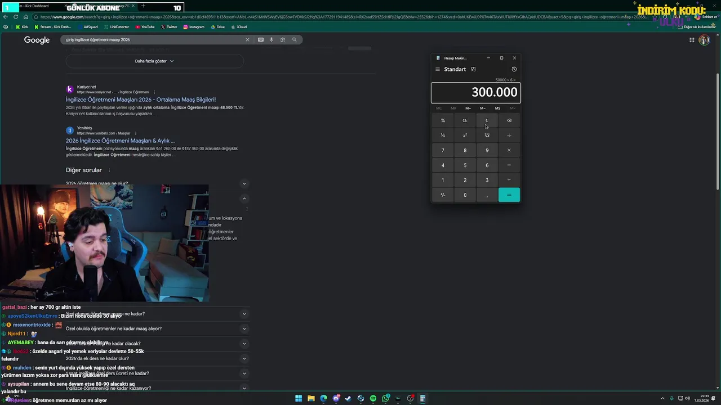Click the x squared key

(465, 135)
